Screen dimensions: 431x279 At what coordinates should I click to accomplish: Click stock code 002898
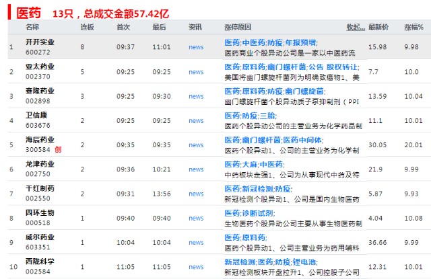pyautogui.click(x=38, y=101)
